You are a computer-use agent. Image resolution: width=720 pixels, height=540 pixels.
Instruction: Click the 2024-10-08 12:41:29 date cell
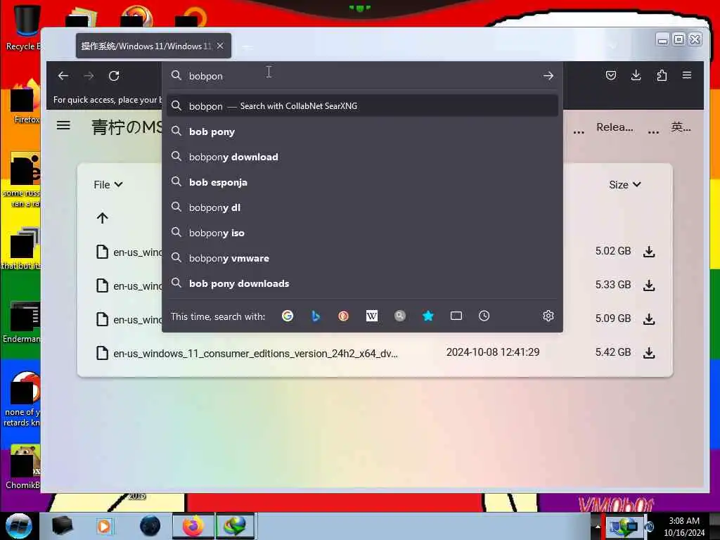493,352
